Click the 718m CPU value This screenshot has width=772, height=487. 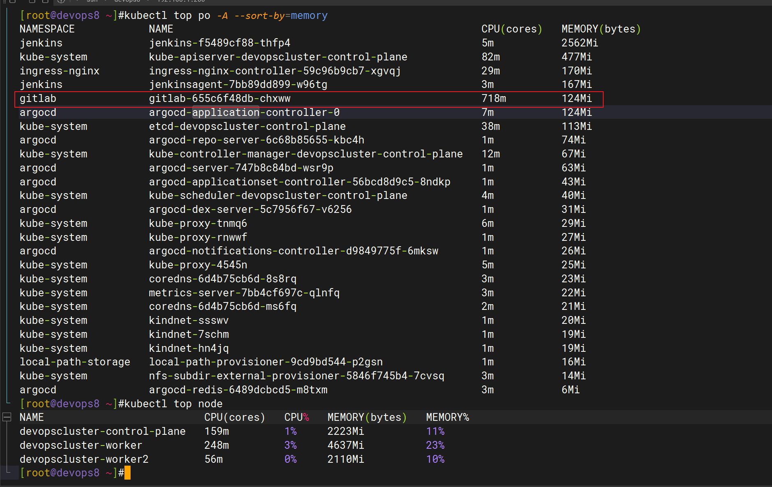pos(494,99)
